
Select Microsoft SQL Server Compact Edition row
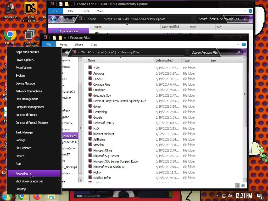[x=116, y=161]
